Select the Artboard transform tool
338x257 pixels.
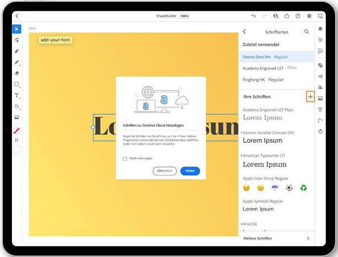pyautogui.click(x=17, y=106)
